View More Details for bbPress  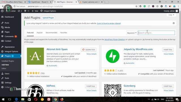click(91, 91)
